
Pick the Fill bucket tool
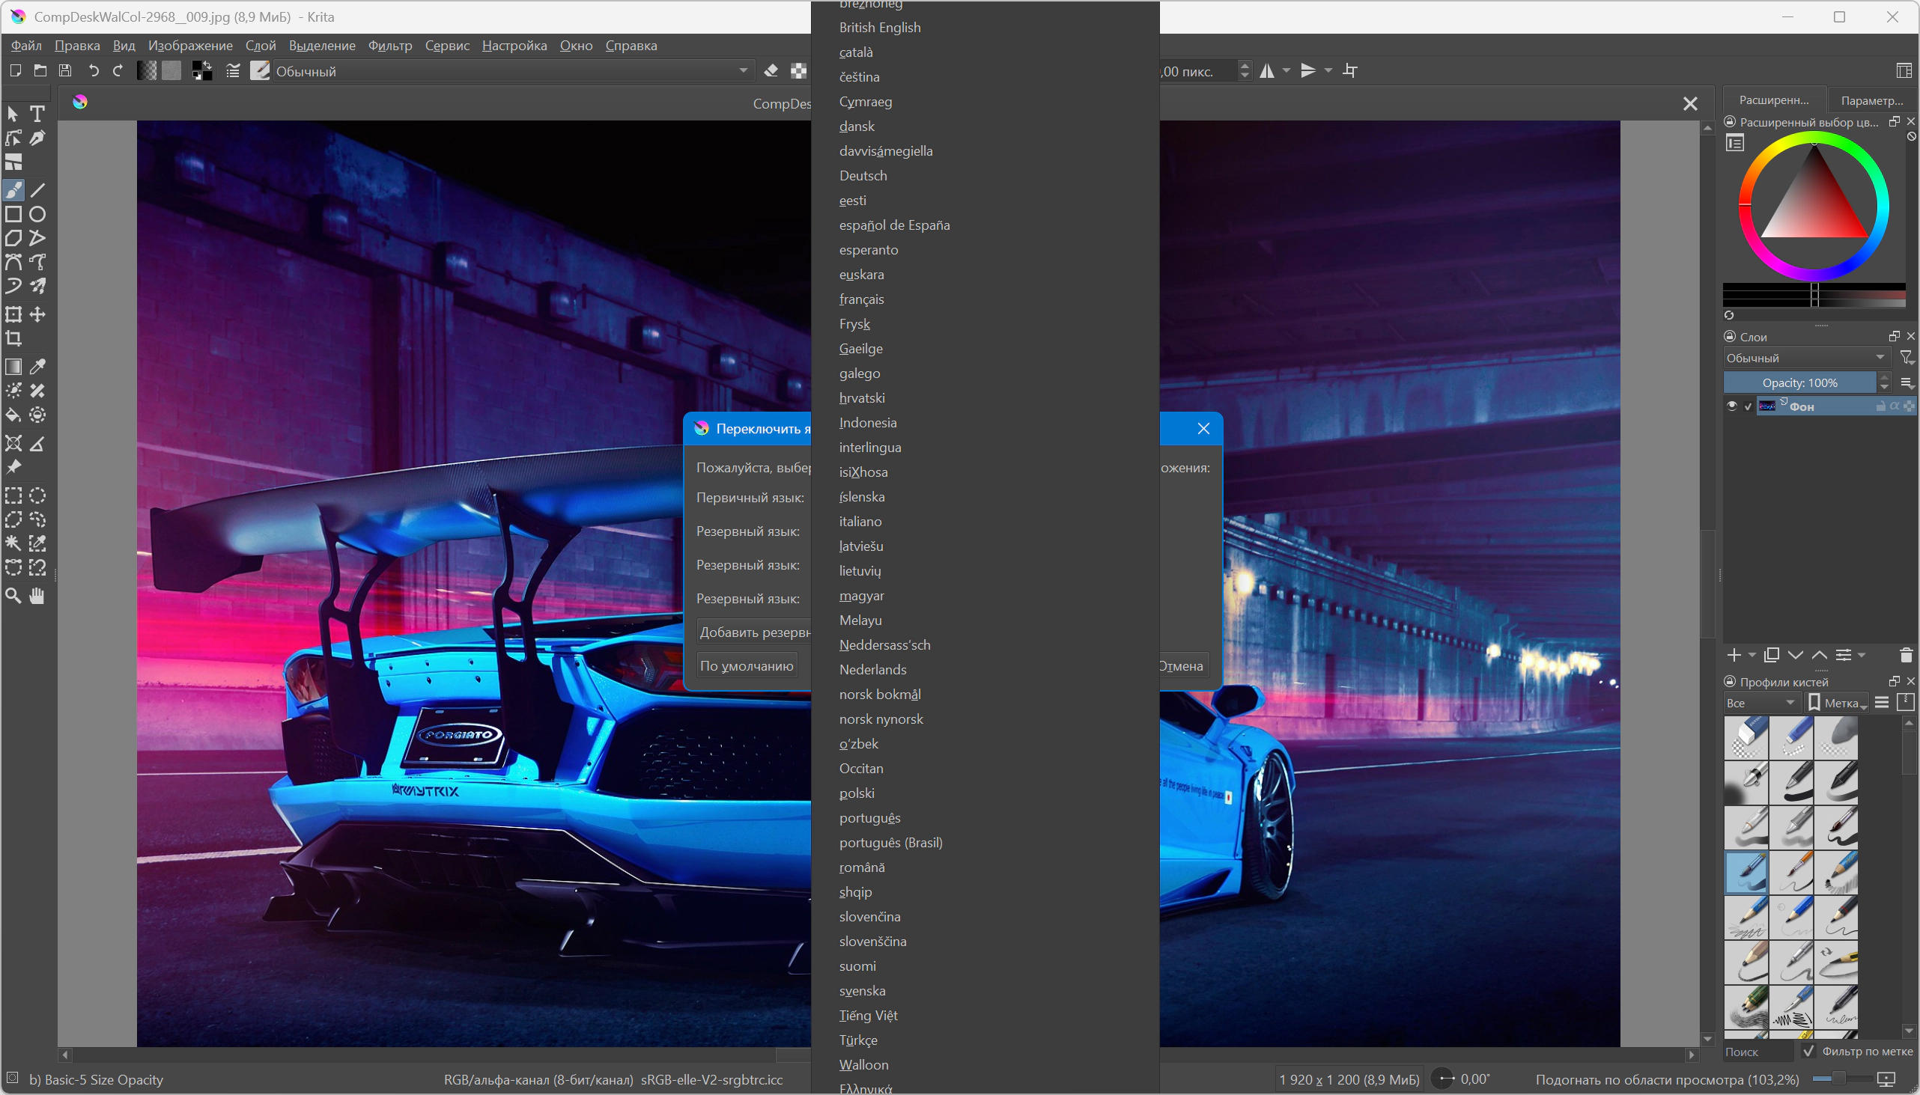coord(13,415)
